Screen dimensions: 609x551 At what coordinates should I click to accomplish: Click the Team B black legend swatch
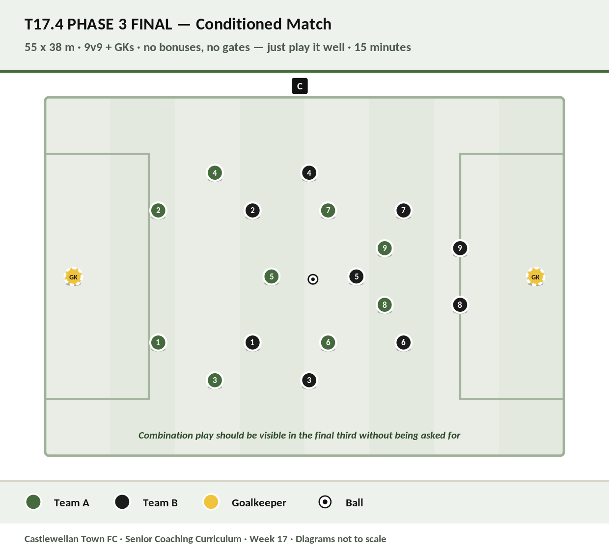[122, 502]
